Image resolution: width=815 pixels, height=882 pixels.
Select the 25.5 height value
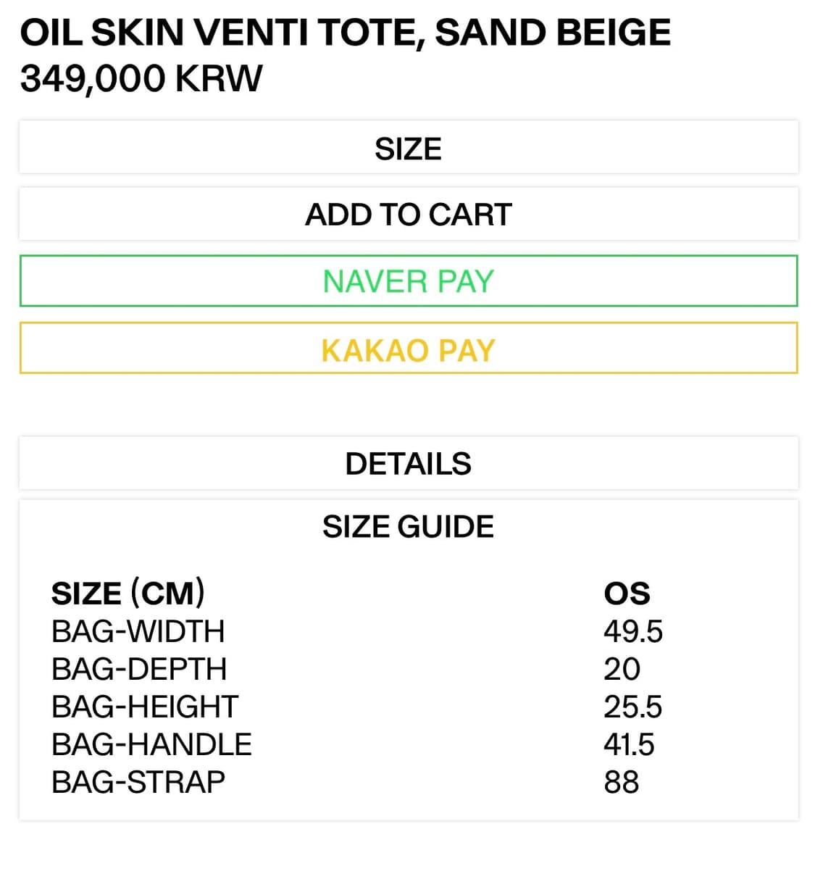pyautogui.click(x=632, y=707)
